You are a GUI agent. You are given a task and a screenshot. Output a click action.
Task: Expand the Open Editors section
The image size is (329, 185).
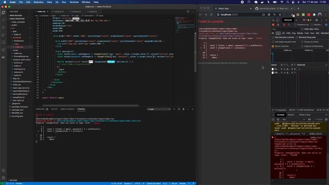click(16, 15)
